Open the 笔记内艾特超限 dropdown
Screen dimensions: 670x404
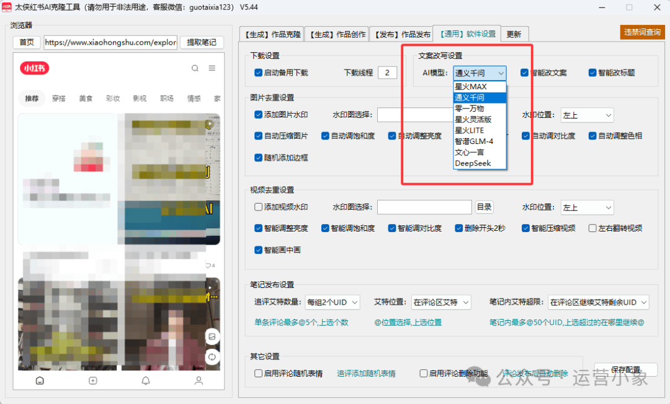coord(598,302)
